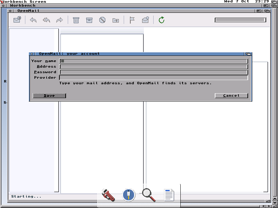This screenshot has width=278, height=208.
Task: Click the OpenMail window resize gadget
Action: (268, 201)
